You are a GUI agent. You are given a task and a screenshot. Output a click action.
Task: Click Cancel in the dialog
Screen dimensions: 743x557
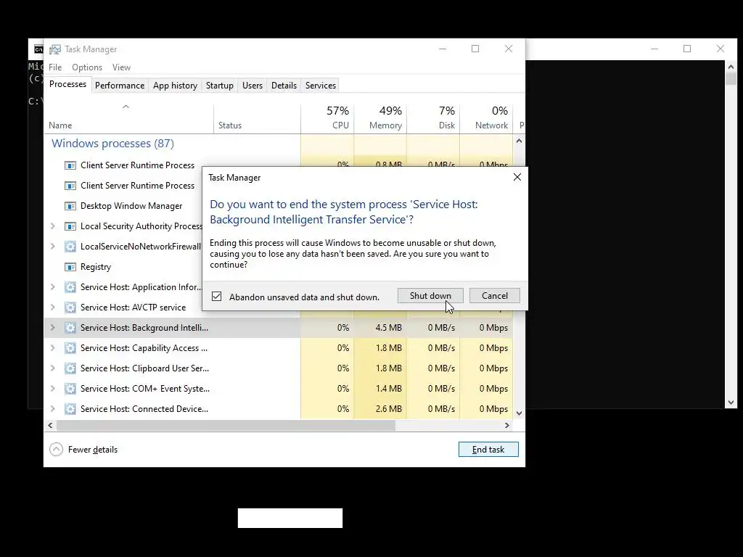495,296
